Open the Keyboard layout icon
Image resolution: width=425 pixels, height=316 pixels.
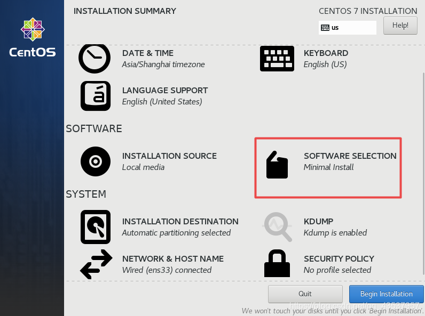point(277,59)
